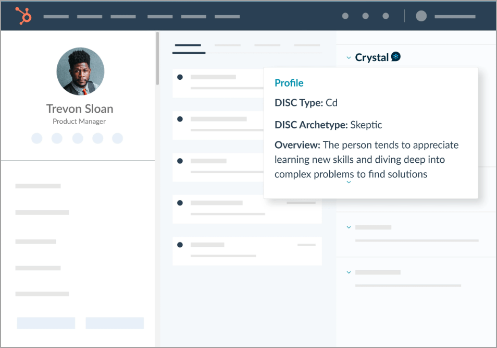497x348 pixels.
Task: Click the middle action circle under Product Manager
Action: (x=78, y=138)
